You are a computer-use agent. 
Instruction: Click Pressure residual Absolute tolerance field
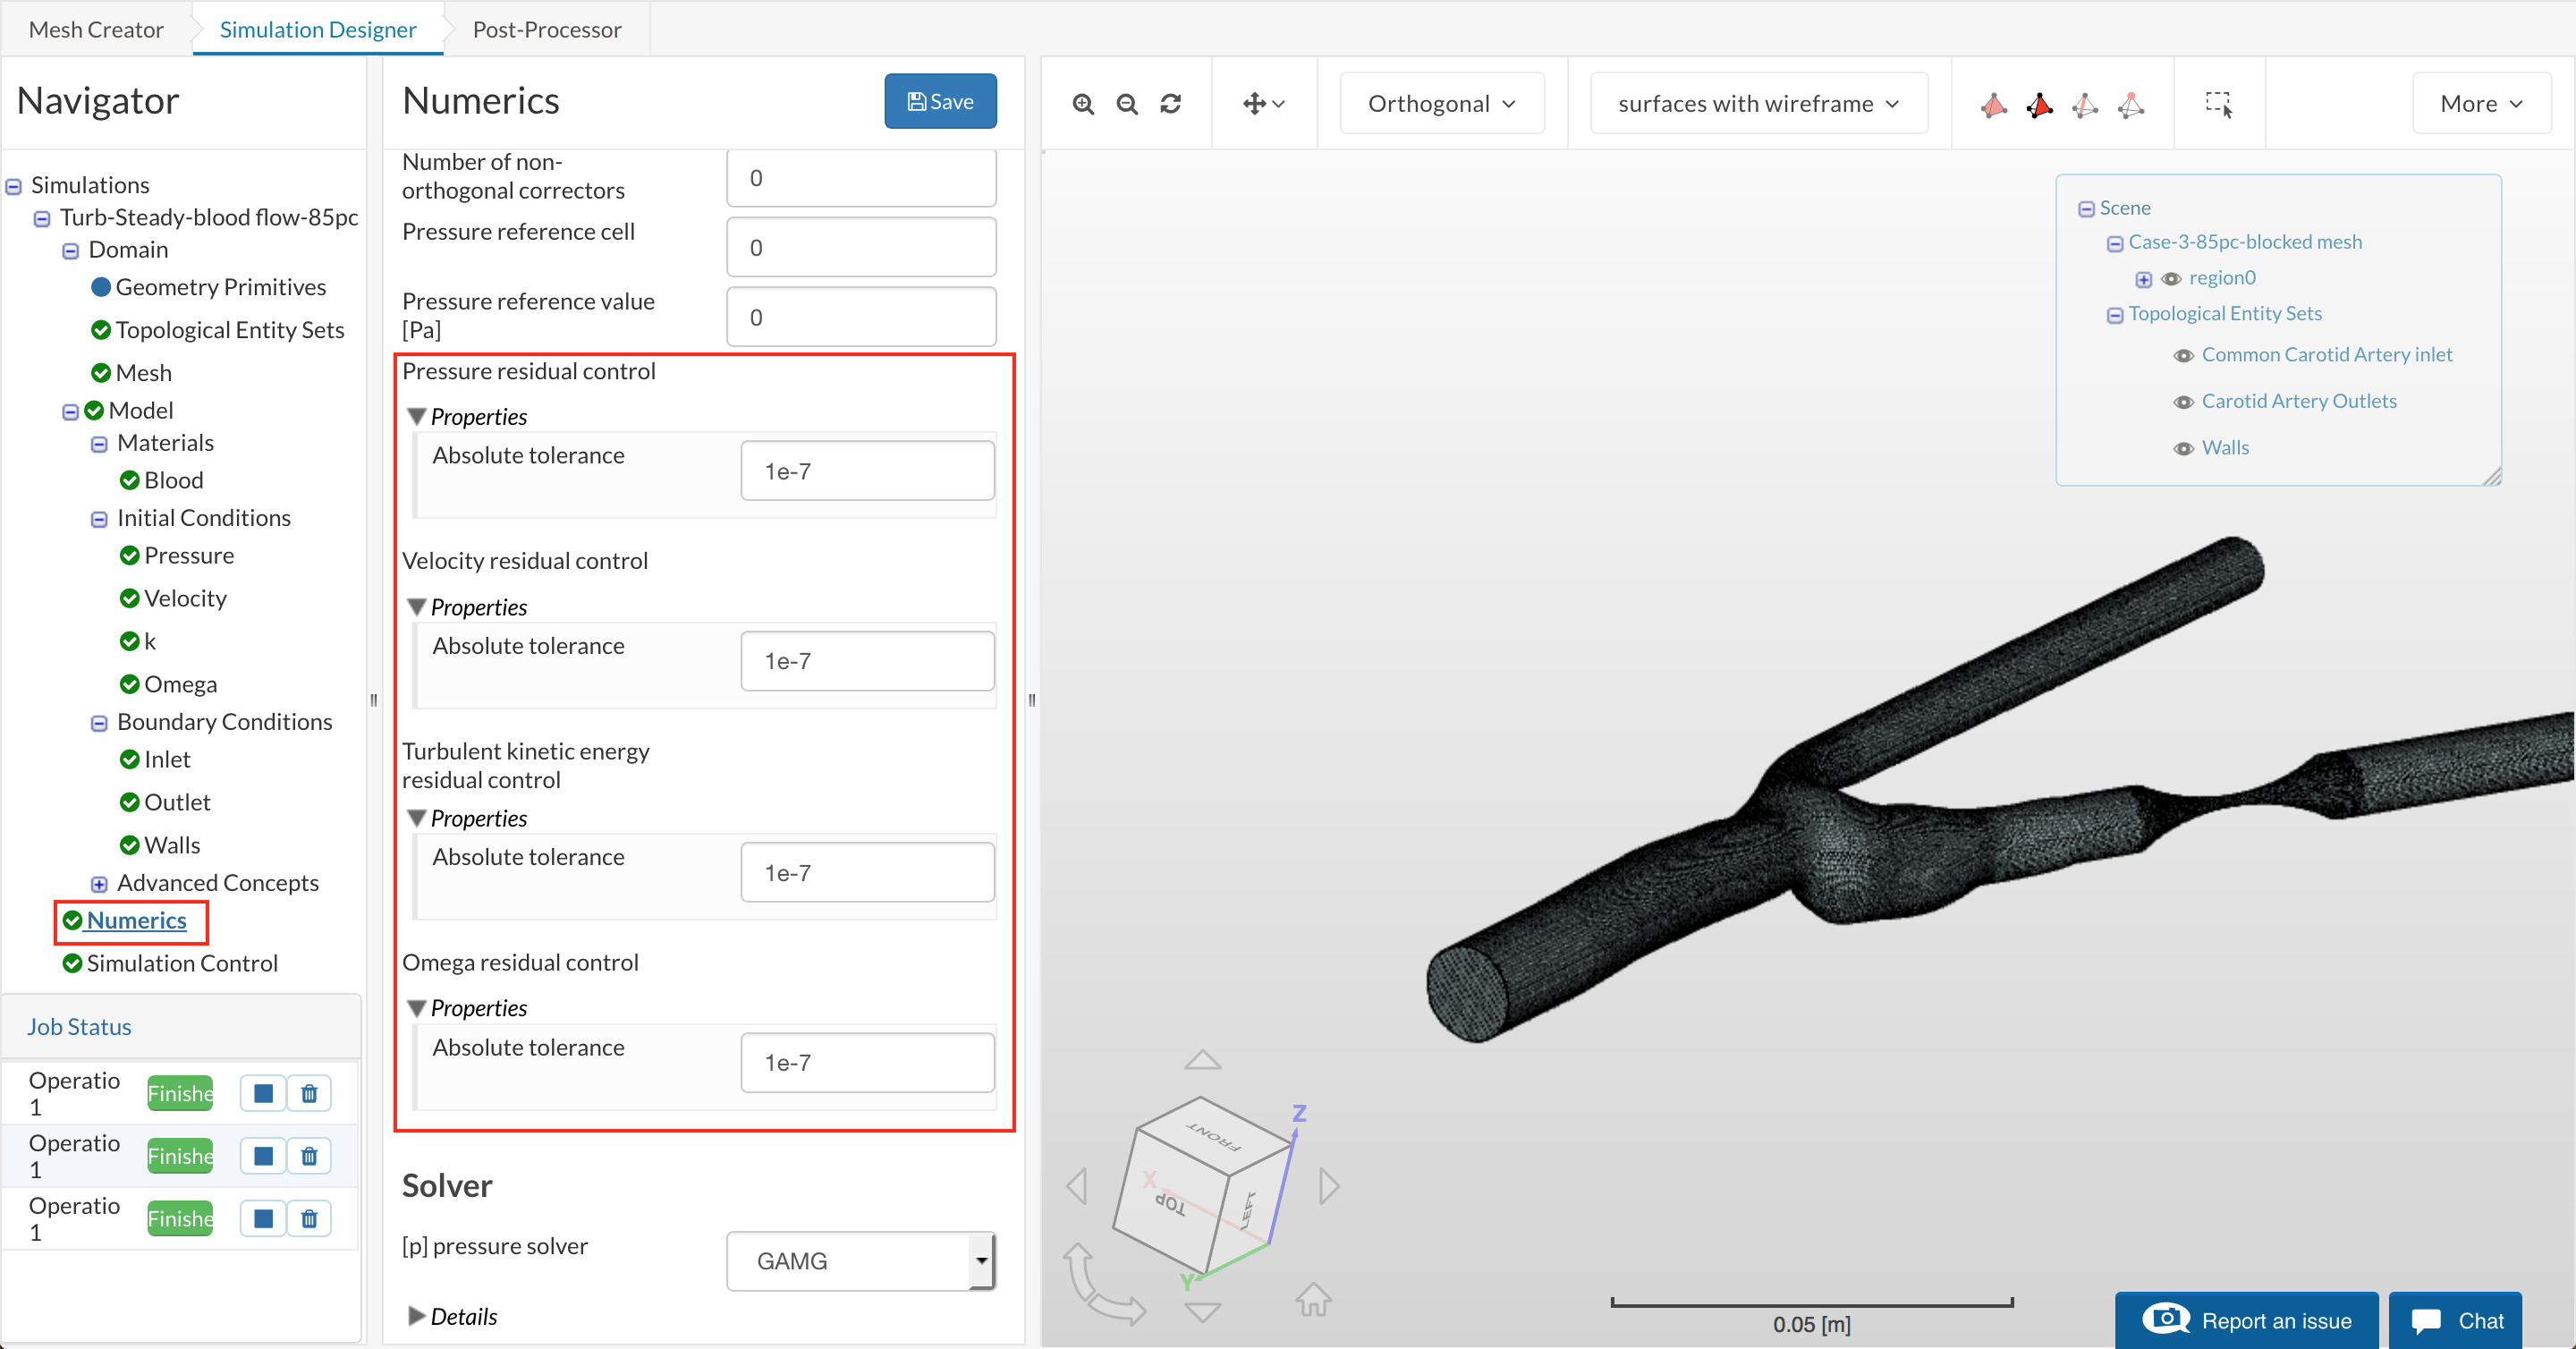(866, 471)
